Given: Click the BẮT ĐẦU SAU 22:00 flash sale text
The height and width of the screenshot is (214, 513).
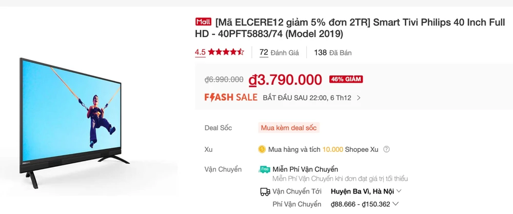Looking at the screenshot, I should pos(307,98).
